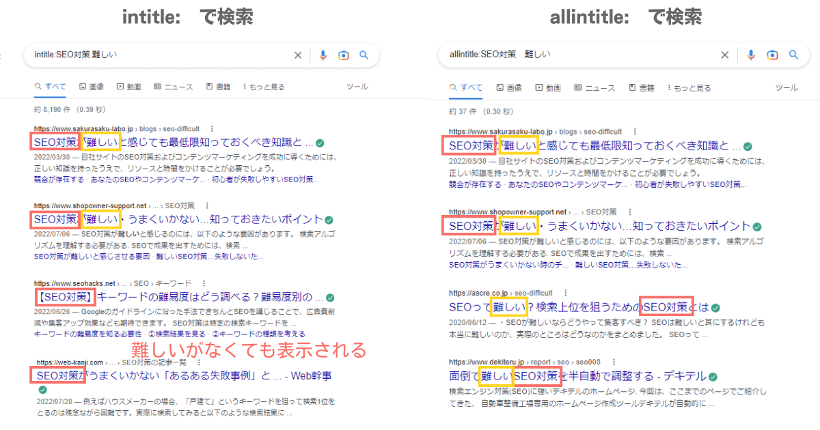Select 書籍 tab in allintitle results
Viewport: 820px width, 430px height.
pos(642,88)
